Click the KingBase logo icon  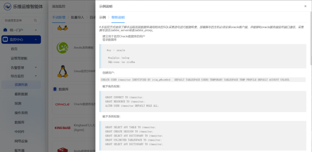tap(63, 128)
